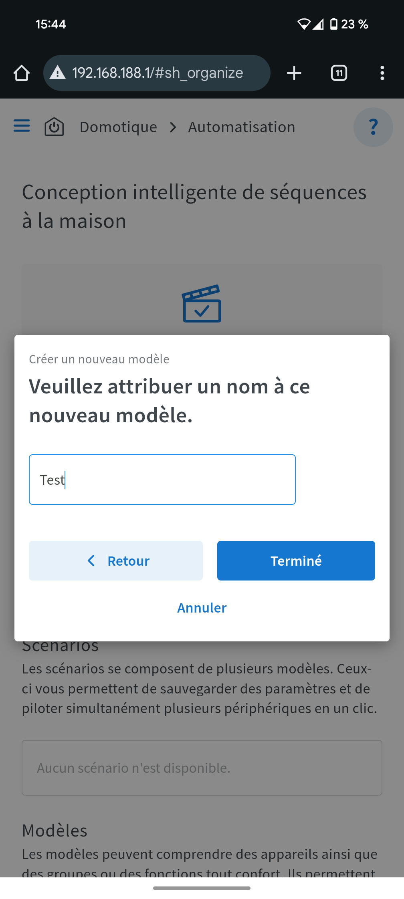
Task: Tap the battery indicator in status bar
Action: [x=333, y=24]
